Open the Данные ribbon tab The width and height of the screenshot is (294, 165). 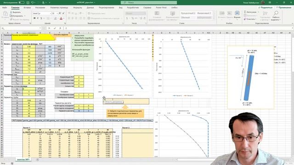coord(90,8)
